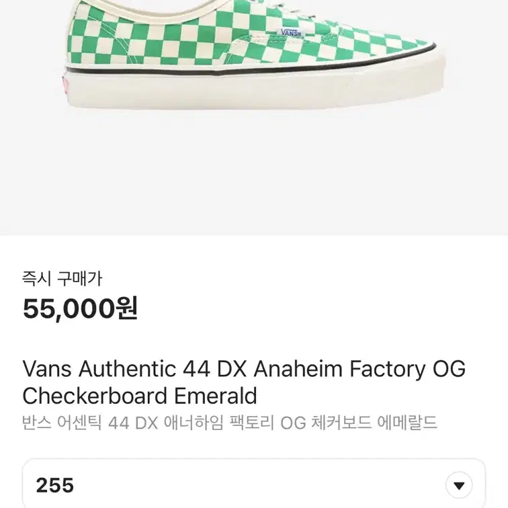Open the size selector arrow icon

pyautogui.click(x=459, y=485)
